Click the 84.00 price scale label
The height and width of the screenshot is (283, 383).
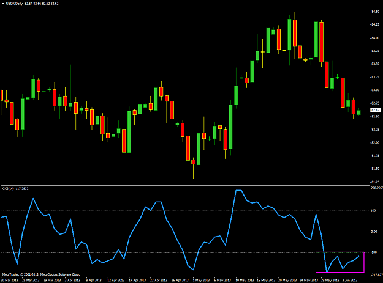(x=376, y=38)
